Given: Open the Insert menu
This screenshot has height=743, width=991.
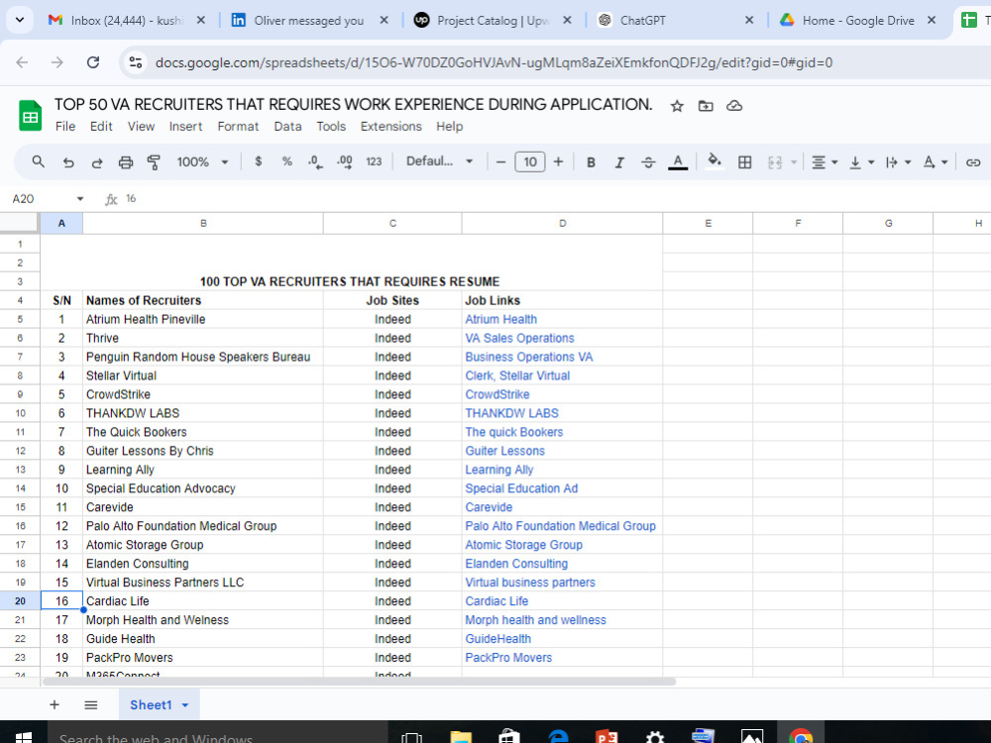Looking at the screenshot, I should tap(185, 127).
